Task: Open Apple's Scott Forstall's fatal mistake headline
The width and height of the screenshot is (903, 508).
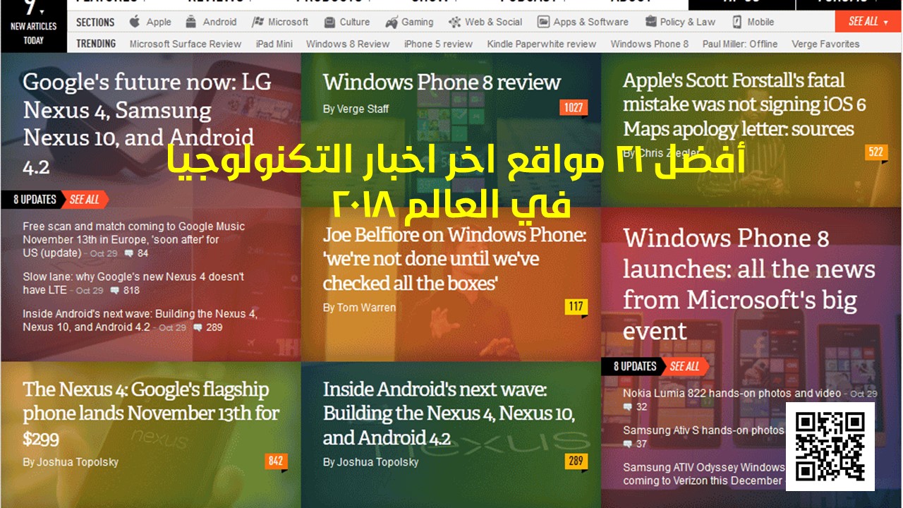Action: click(744, 105)
